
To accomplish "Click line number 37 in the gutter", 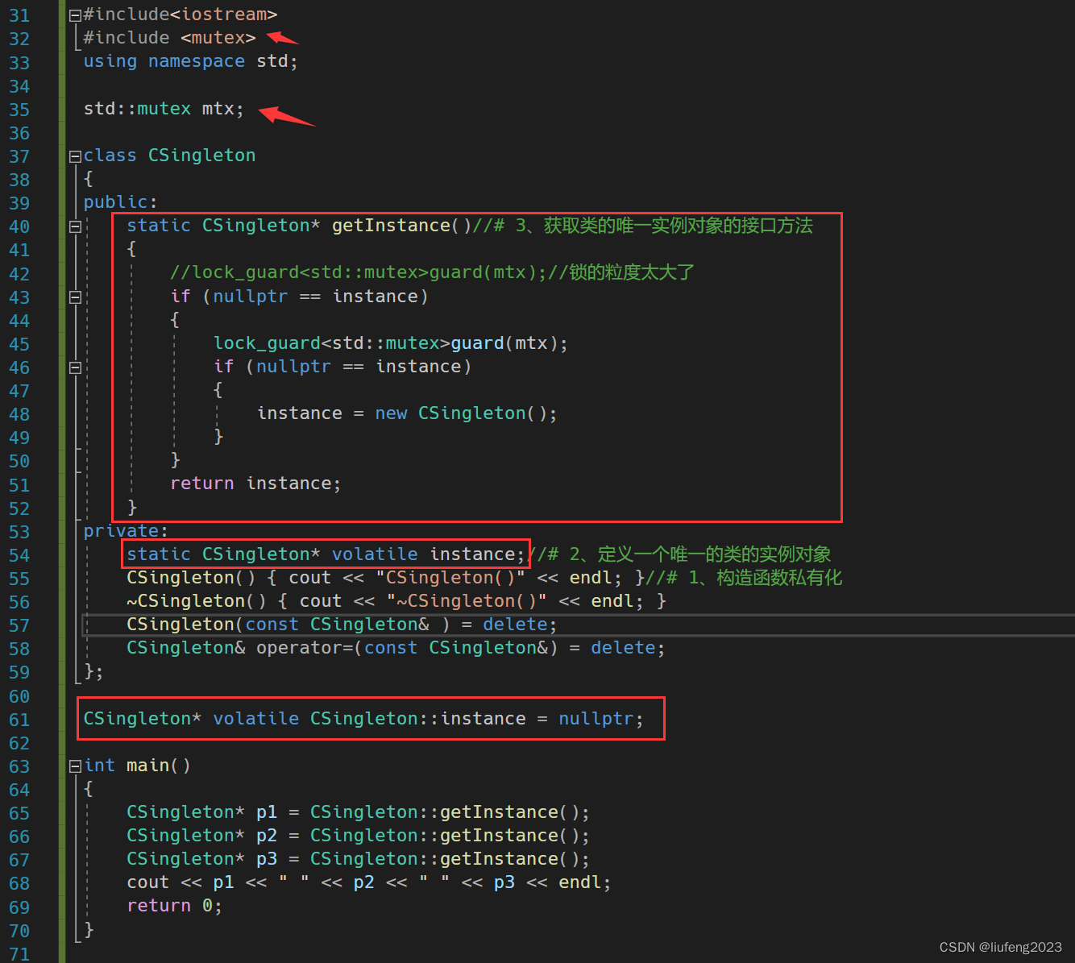I will pos(19,156).
